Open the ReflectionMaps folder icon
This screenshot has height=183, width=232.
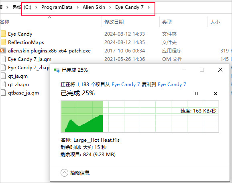click(3, 42)
